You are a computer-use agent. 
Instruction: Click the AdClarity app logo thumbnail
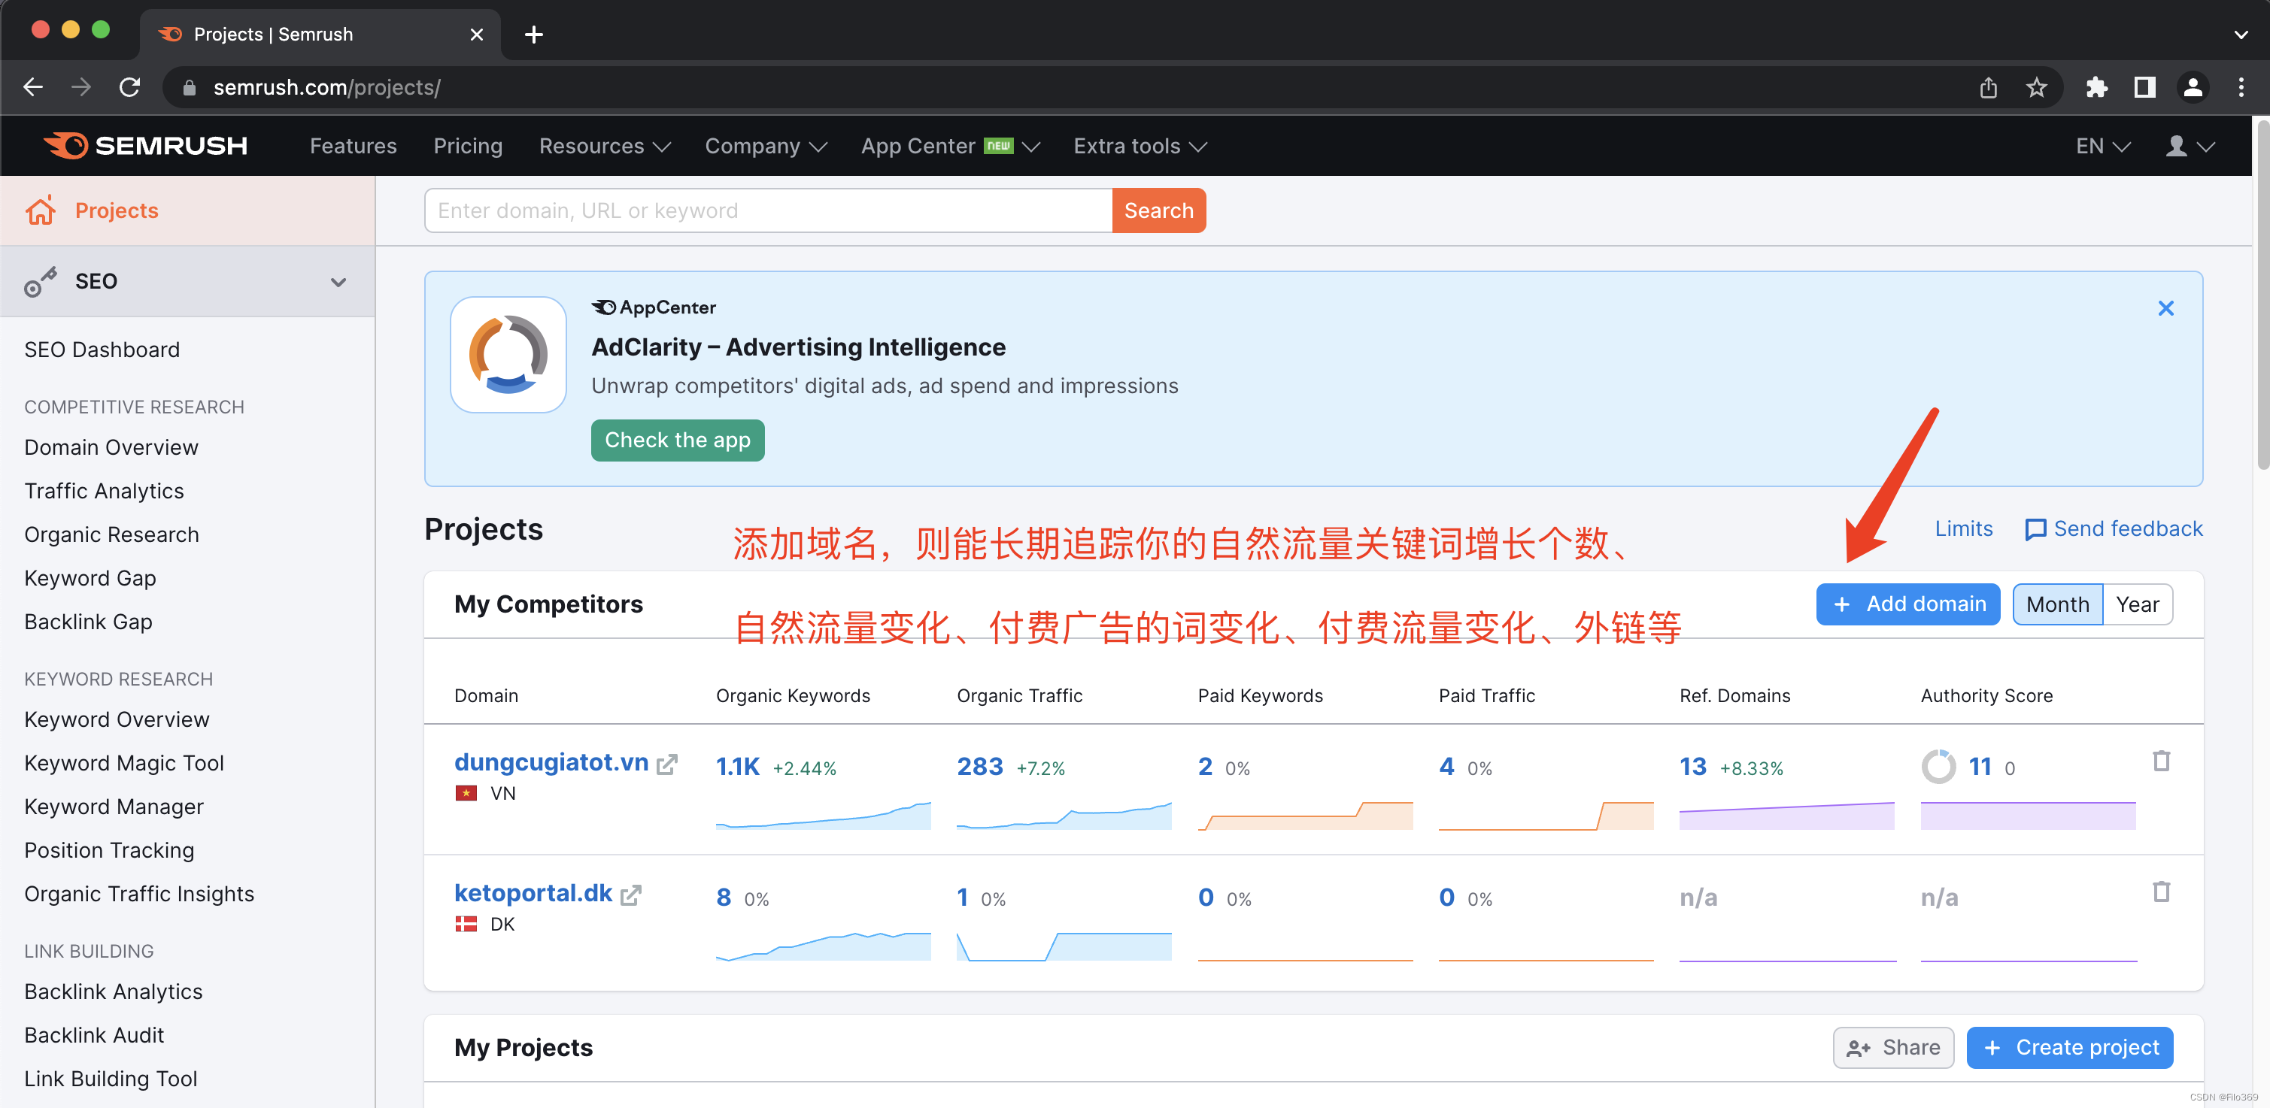pos(508,354)
